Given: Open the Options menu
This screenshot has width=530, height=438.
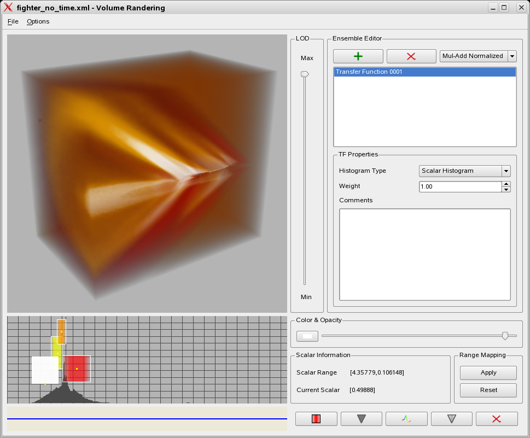Looking at the screenshot, I should pos(38,21).
